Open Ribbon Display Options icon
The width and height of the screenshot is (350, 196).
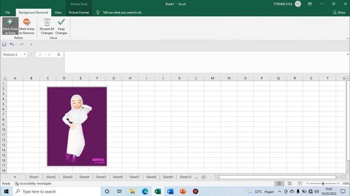[x=310, y=4]
